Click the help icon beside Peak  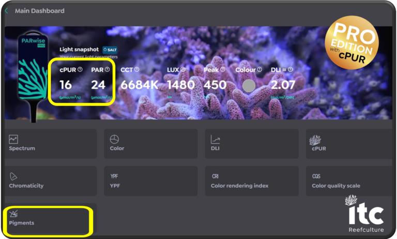pyautogui.click(x=222, y=69)
